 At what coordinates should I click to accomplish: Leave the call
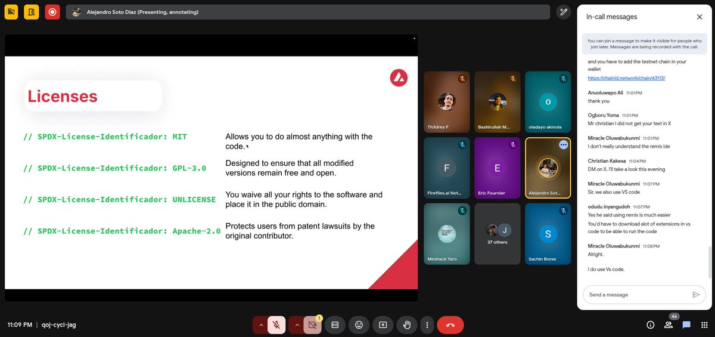[x=450, y=325]
